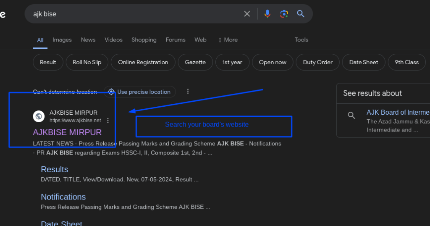Select the Gazette filter chip

click(195, 62)
